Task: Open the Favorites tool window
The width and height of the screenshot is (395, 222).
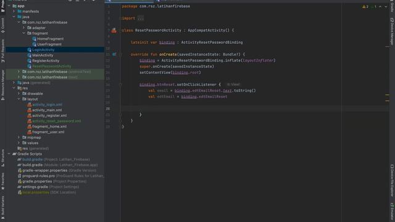Action: pos(2,181)
